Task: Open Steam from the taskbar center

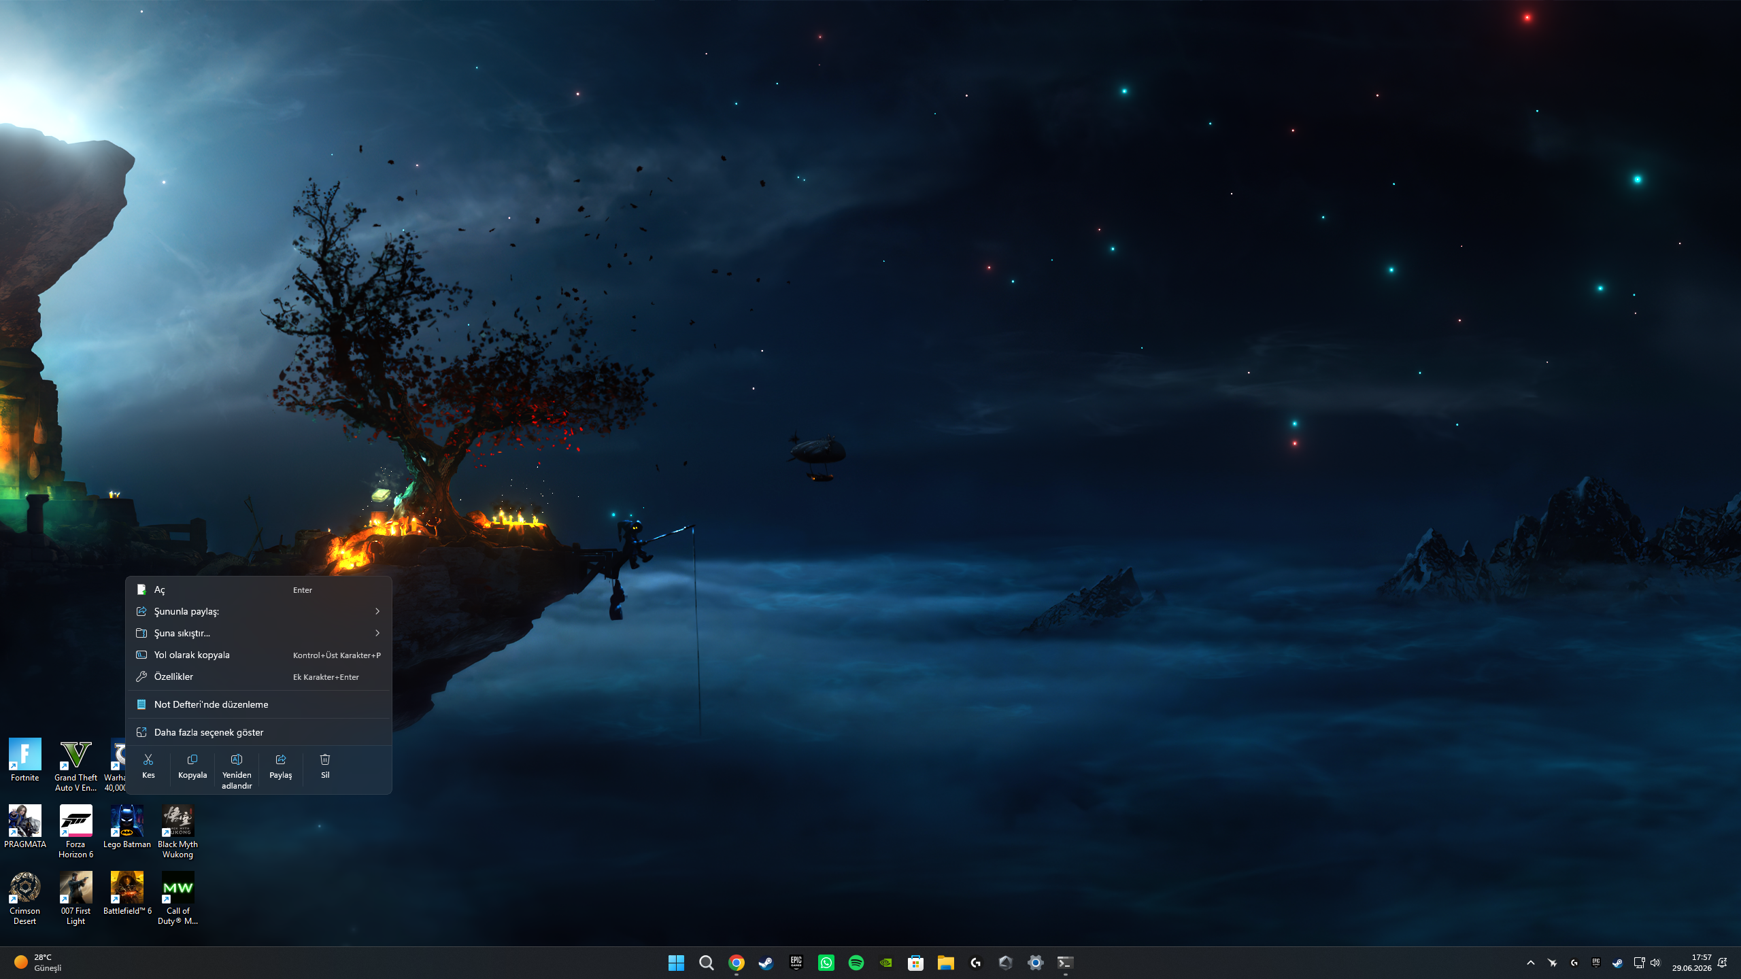Action: (x=766, y=963)
